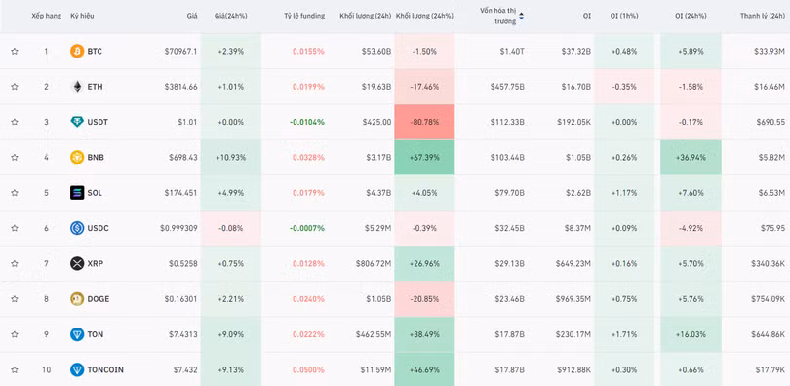
Task: Click the +36.94% OI cell
Action: 691,158
